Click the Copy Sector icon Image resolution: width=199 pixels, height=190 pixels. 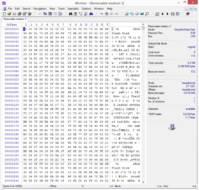[45, 14]
